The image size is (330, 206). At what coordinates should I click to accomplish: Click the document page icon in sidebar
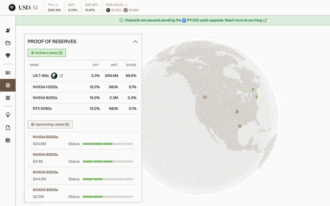click(8, 128)
